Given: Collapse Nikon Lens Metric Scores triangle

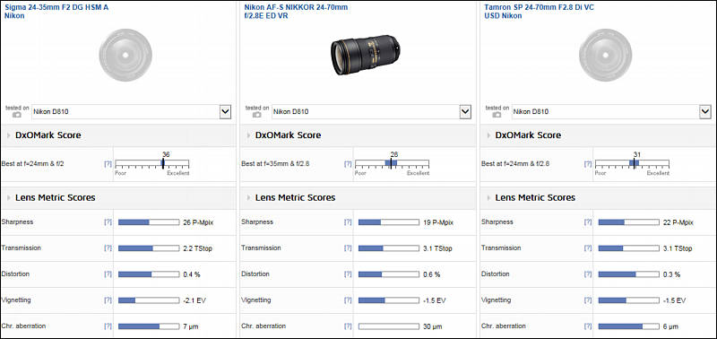Looking at the screenshot, I should click(249, 198).
